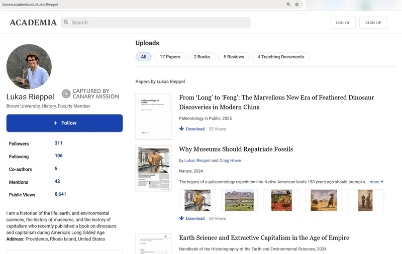Viewport: 402px width, 254px height.
Task: Open Why Museums Should Repatriate Fossils title
Action: tap(236, 149)
